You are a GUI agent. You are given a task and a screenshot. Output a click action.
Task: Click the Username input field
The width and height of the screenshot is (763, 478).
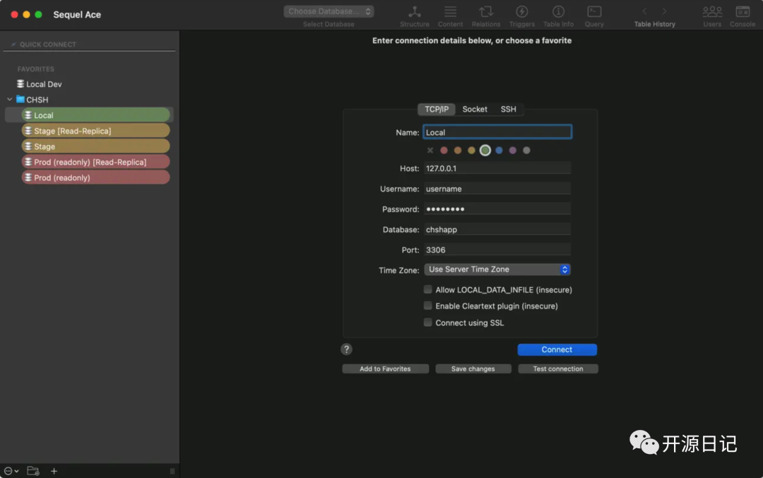tap(497, 189)
